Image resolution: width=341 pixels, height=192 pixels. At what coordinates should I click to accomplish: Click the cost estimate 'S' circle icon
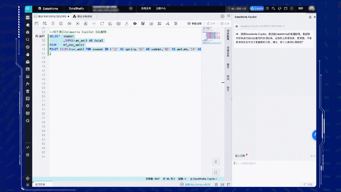pos(70,23)
